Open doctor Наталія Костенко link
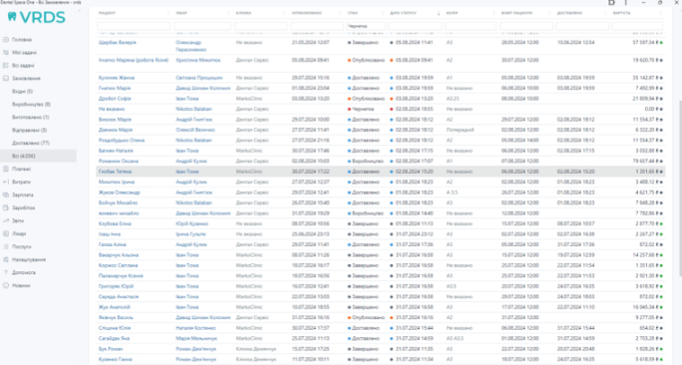Screen dimensions: 682x365 point(195,328)
